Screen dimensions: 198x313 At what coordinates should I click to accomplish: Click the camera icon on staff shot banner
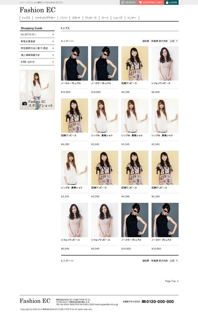click(x=25, y=103)
